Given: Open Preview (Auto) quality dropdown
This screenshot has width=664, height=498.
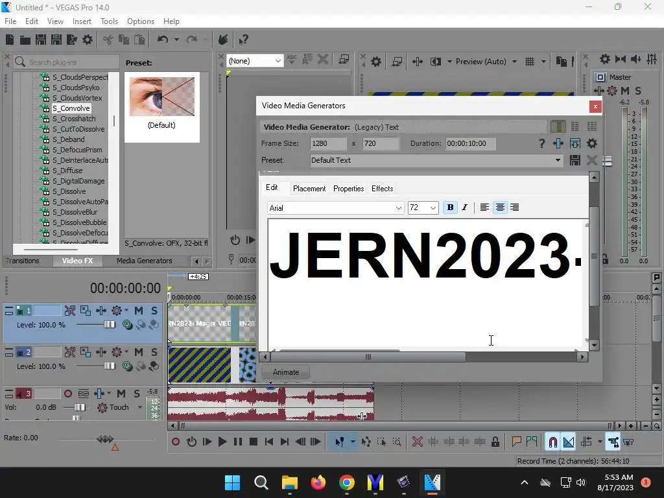Looking at the screenshot, I should (514, 62).
